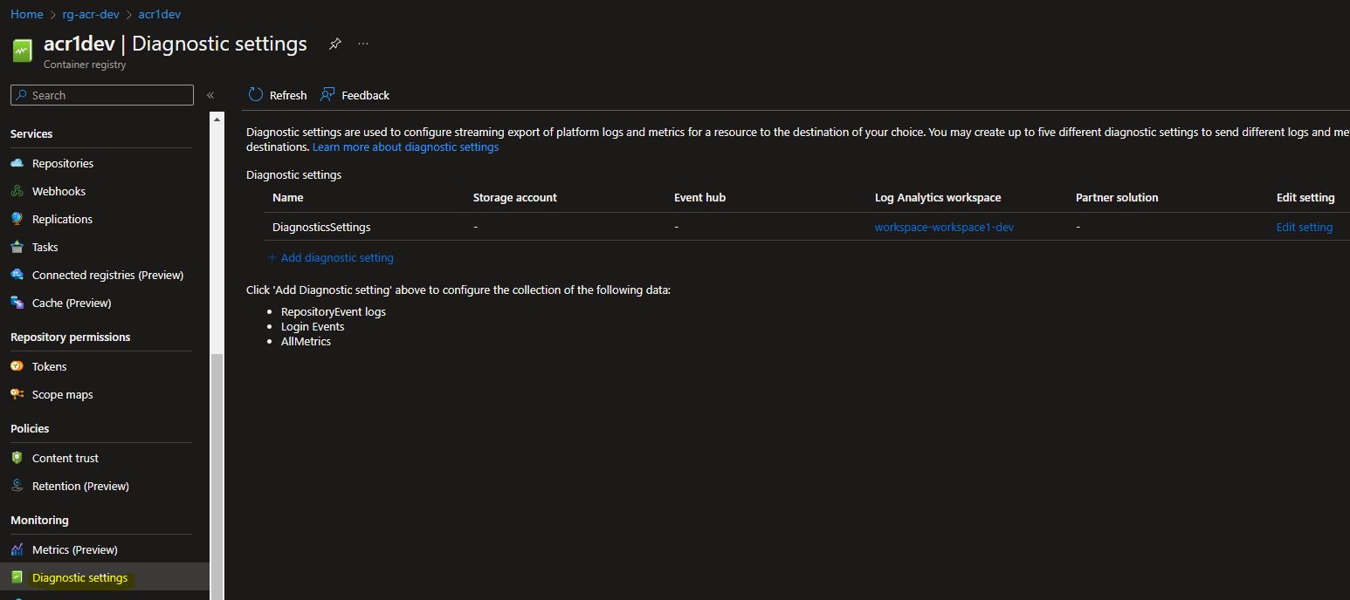Click the Services section heading

click(31, 133)
